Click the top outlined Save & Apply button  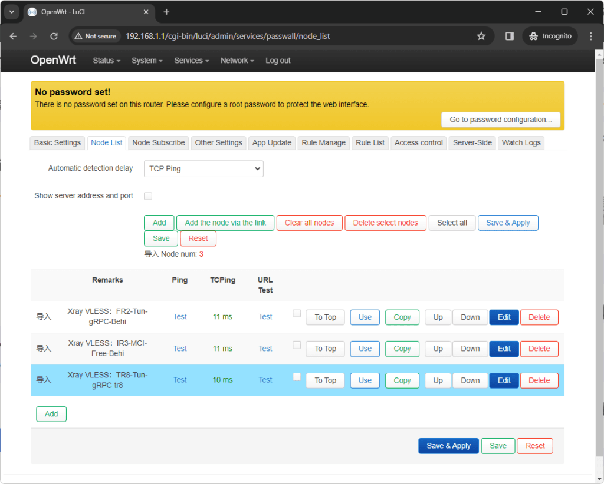point(508,223)
